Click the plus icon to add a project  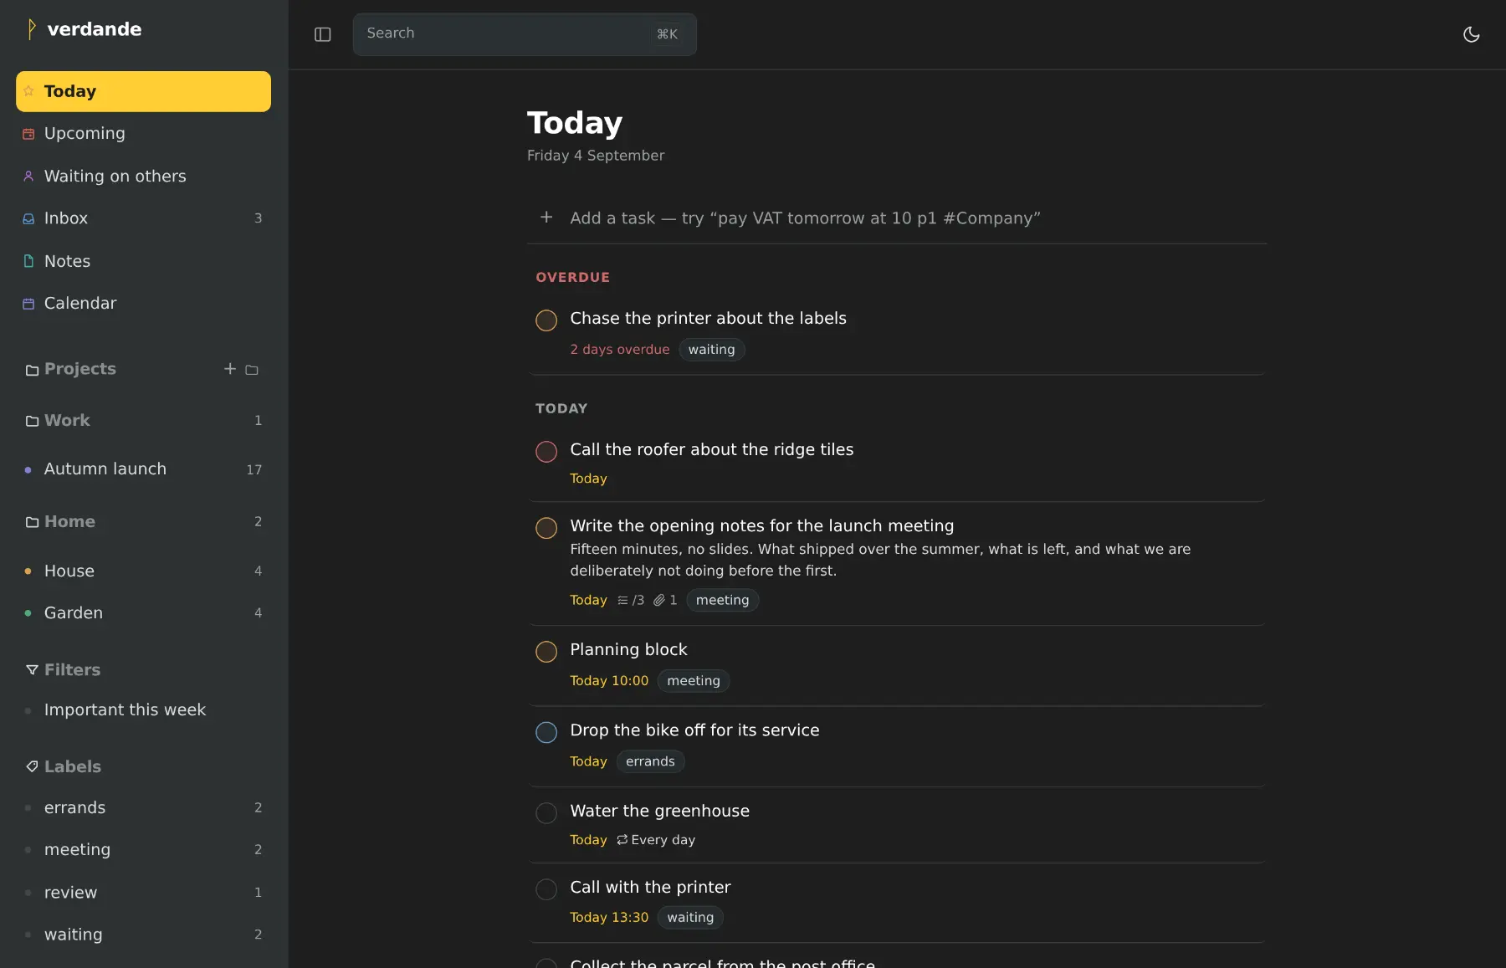pyautogui.click(x=230, y=369)
